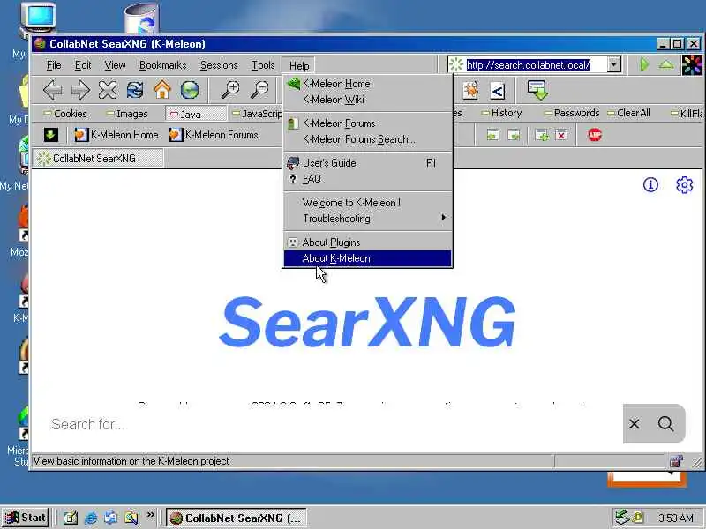Select K-Meleon Forums in Help menu
Image resolution: width=706 pixels, height=529 pixels.
367,123
